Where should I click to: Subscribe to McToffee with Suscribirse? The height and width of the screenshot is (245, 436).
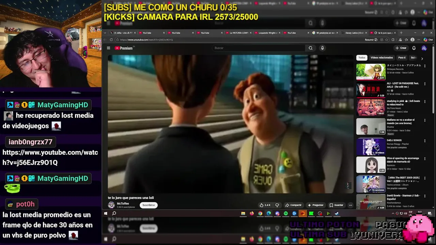149,205
